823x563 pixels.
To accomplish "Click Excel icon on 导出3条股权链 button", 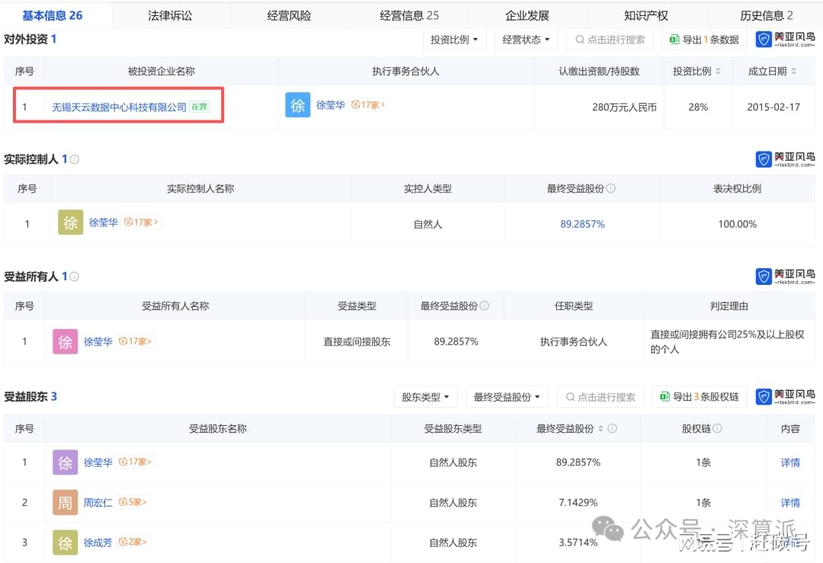I will click(664, 397).
